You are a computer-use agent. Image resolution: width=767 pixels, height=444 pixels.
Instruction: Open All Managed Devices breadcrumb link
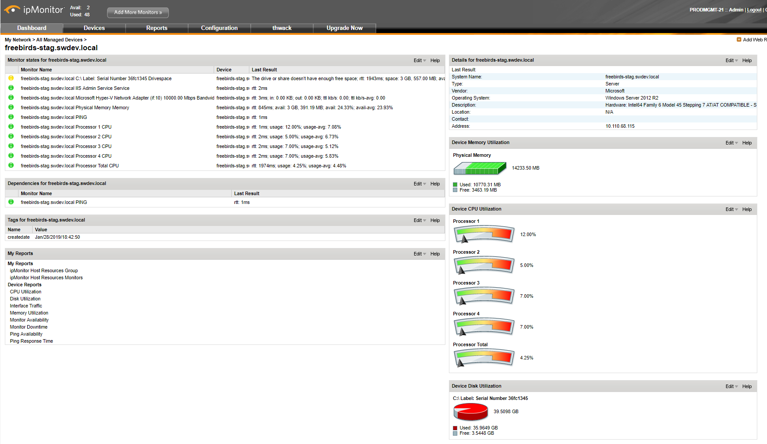coord(59,40)
